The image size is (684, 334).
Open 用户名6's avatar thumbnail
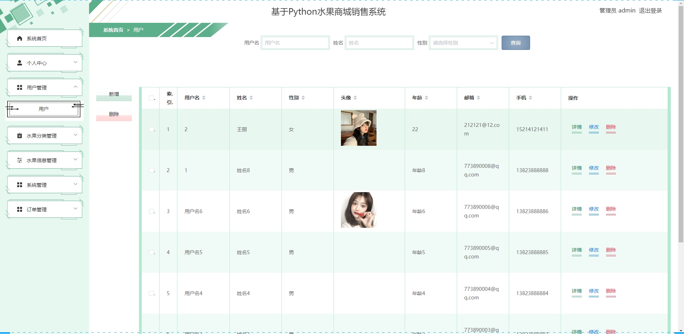[358, 210]
